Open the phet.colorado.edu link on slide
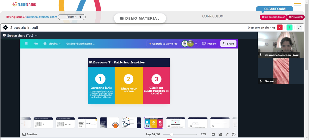309x140 pixels. pyautogui.click(x=101, y=94)
